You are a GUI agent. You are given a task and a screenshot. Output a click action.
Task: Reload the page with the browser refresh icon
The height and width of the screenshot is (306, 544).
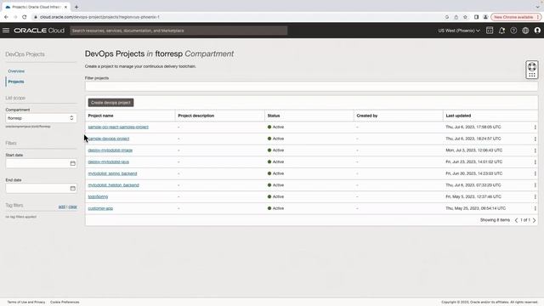(x=25, y=17)
